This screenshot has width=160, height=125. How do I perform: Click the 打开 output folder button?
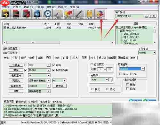[x=153, y=16]
